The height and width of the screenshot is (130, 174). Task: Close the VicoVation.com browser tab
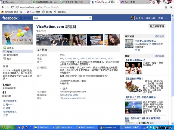click(118, 2)
